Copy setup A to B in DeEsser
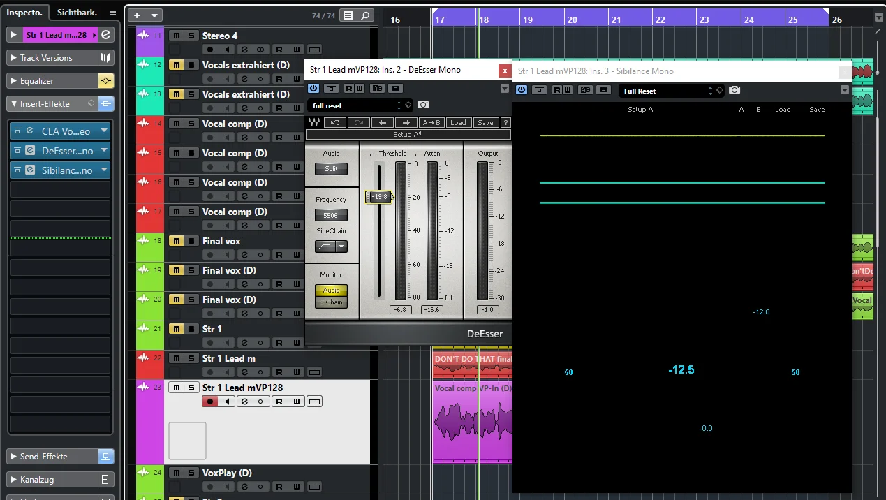886x500 pixels. (432, 123)
